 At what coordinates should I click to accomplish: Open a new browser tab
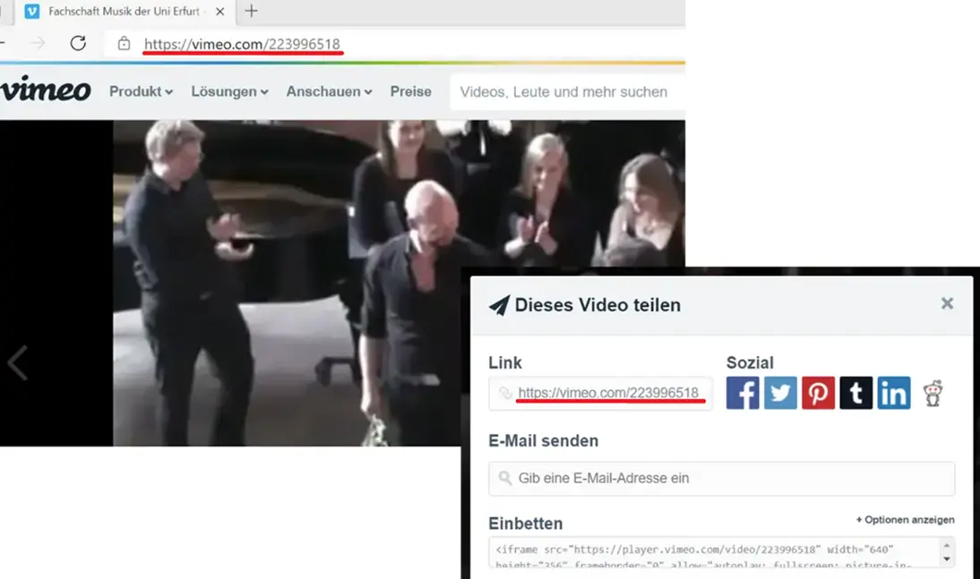[x=252, y=12]
